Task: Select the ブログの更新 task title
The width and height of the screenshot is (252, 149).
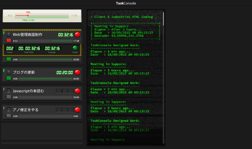Action: click(24, 72)
